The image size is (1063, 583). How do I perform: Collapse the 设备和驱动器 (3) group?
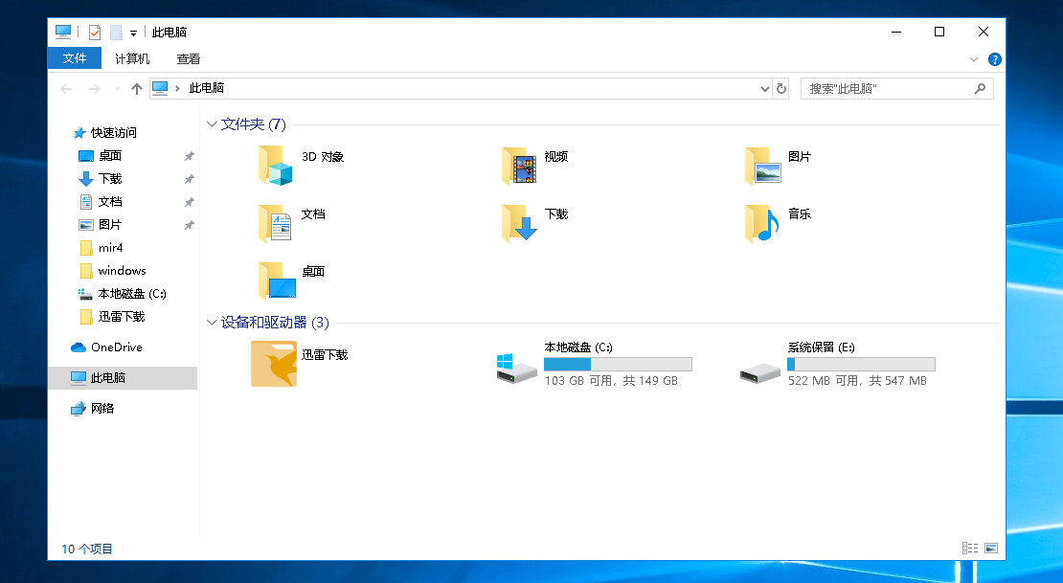click(x=212, y=323)
